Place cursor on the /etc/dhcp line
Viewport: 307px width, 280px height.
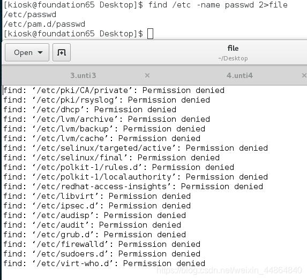(x=90, y=110)
